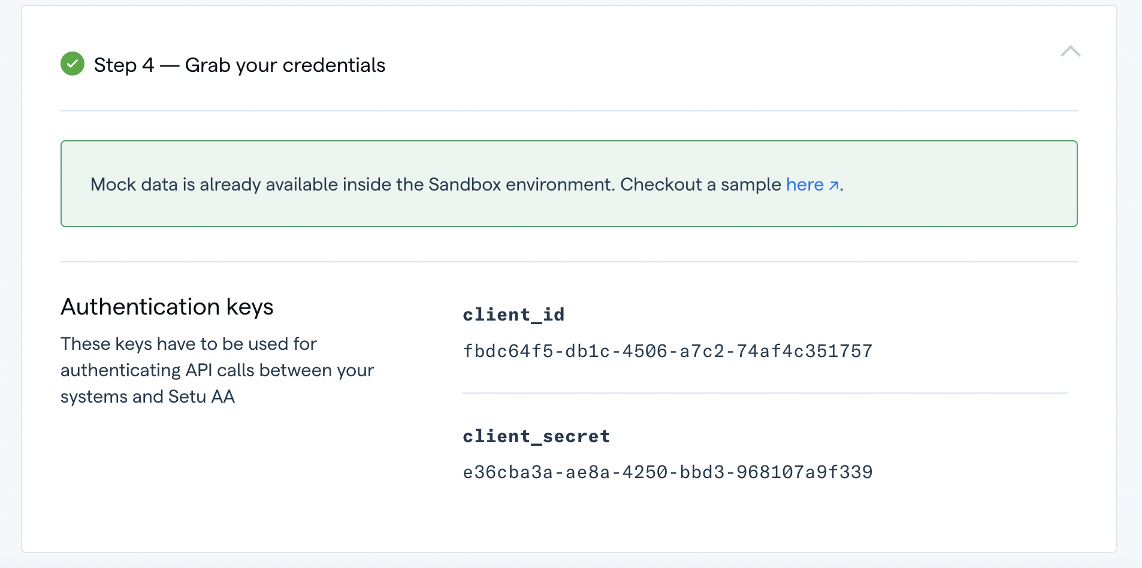Click the green checkmark icon beside Step 4
The height and width of the screenshot is (568, 1142).
pyautogui.click(x=72, y=64)
